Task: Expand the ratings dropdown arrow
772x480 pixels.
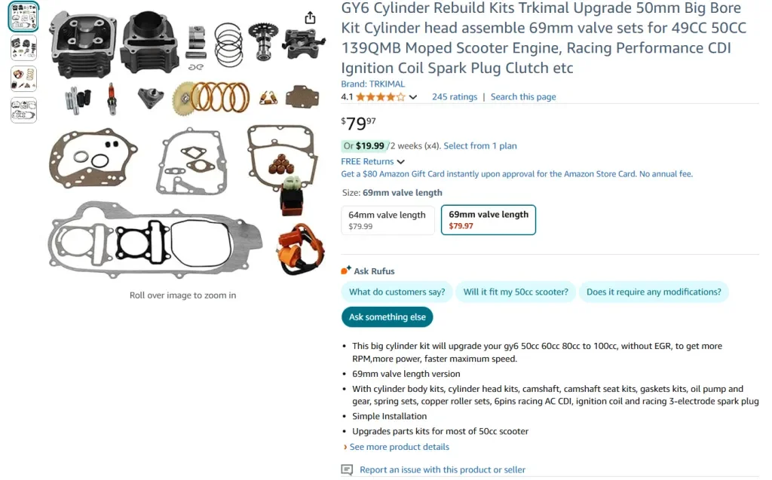Action: [x=412, y=97]
